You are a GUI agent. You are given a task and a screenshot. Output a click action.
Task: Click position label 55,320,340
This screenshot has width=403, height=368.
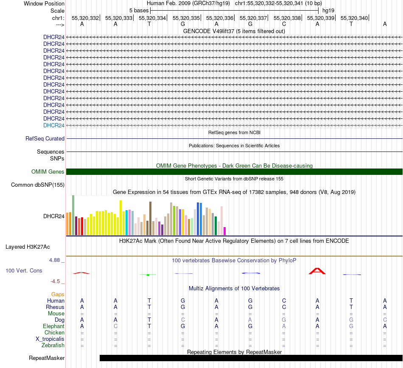tap(354, 18)
